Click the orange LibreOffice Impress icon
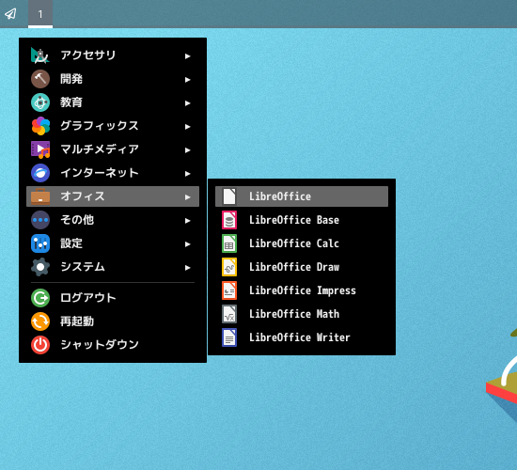The image size is (517, 470). point(229,290)
